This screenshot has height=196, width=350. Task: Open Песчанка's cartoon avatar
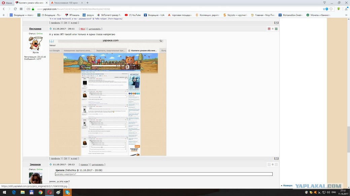click(x=35, y=44)
